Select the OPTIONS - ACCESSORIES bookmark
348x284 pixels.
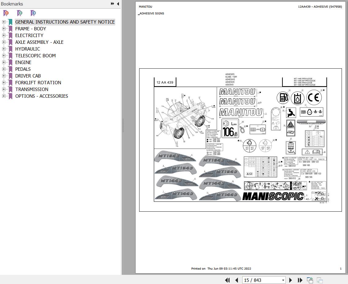[x=42, y=96]
